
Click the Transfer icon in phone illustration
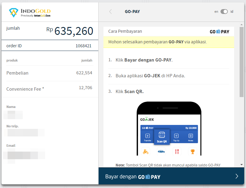[x=147, y=137]
